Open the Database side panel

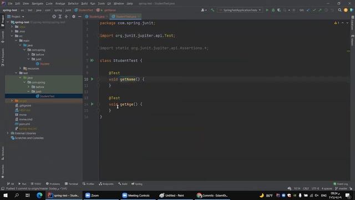[x=353, y=23]
